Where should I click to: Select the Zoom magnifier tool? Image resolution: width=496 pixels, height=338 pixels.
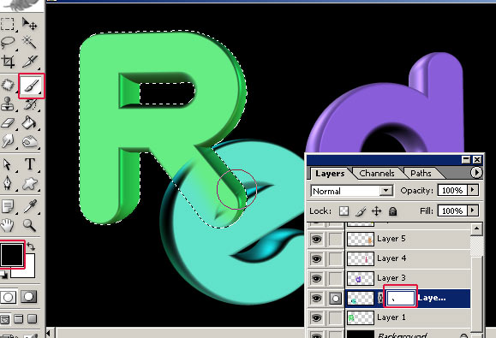coord(29,225)
